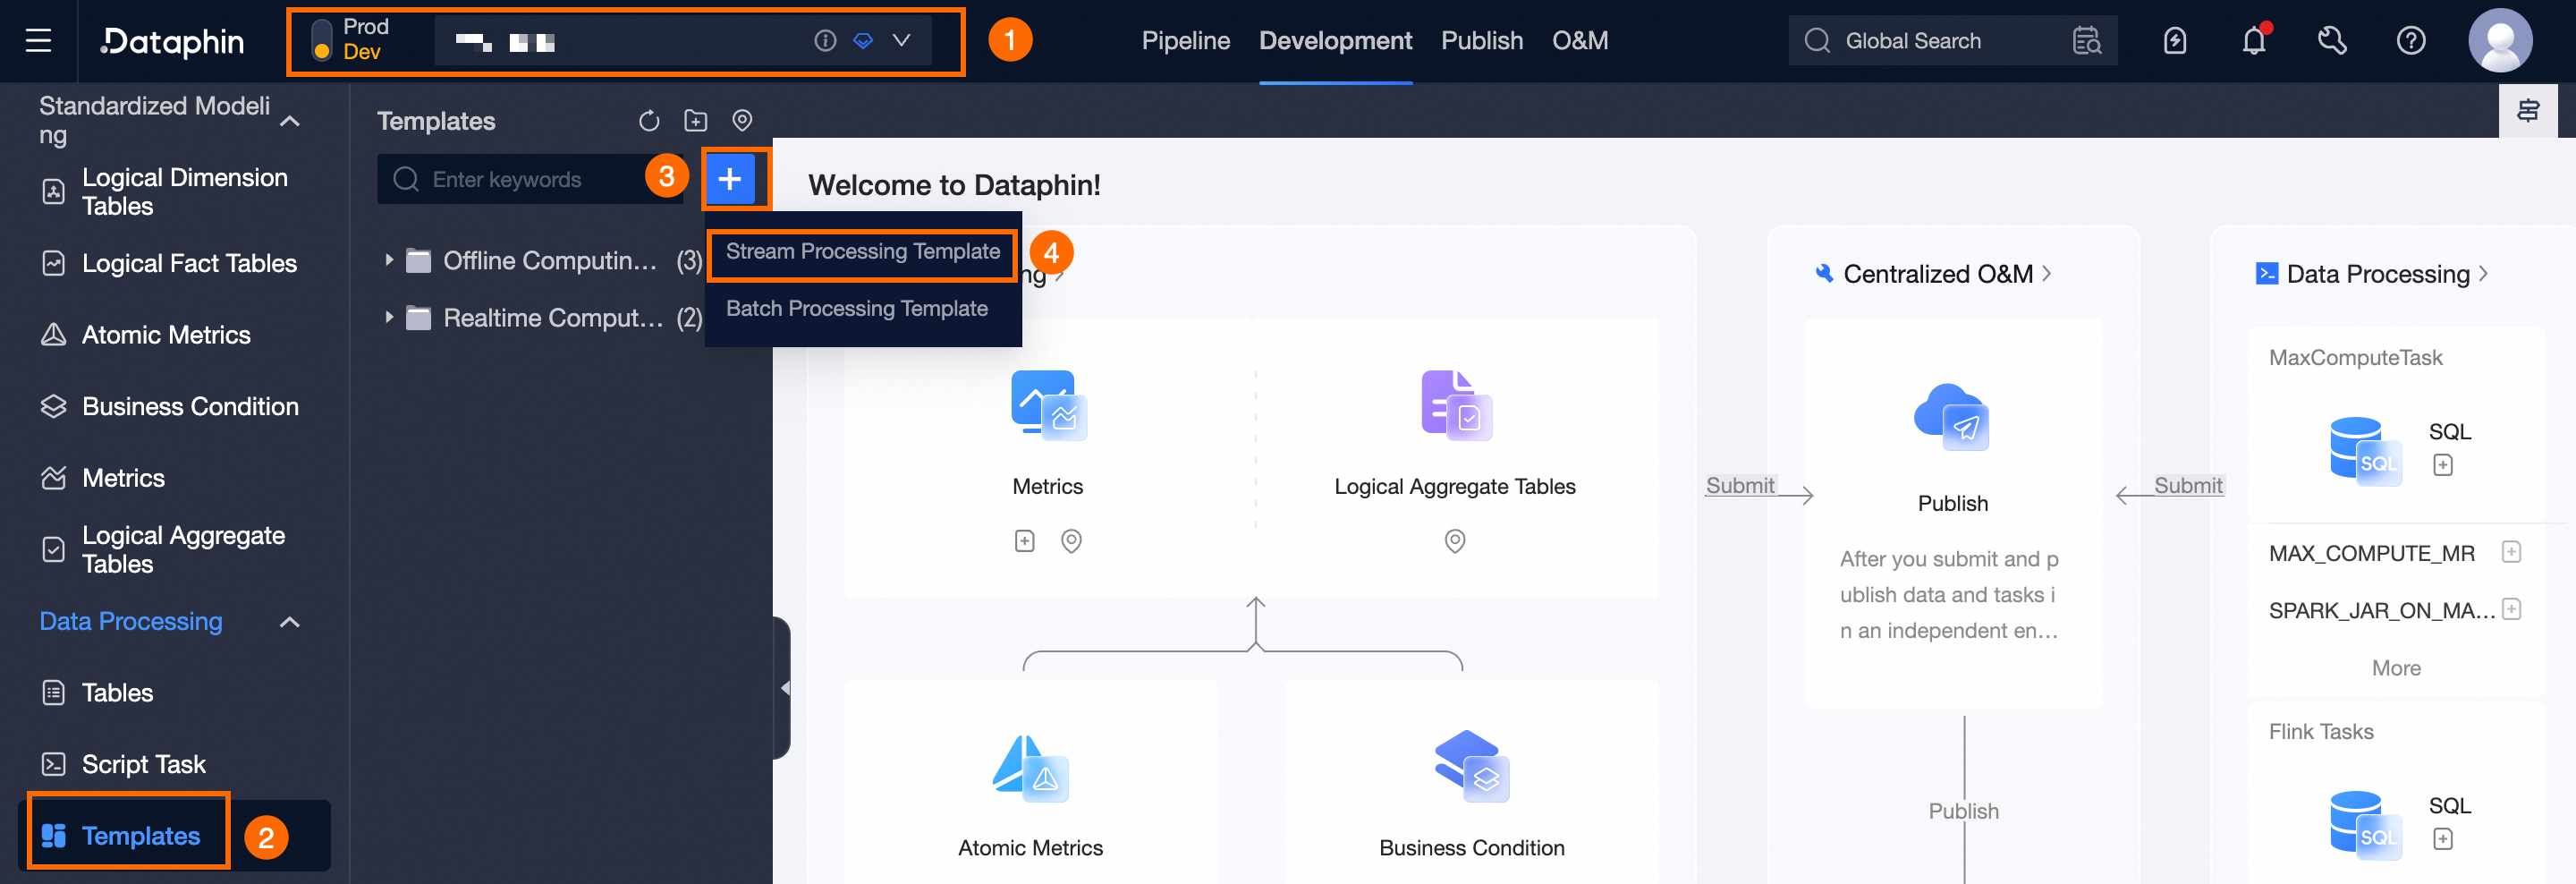Add a SPARK_JAR_ON_MA... task
The height and width of the screenshot is (884, 2576).
pyautogui.click(x=2511, y=609)
